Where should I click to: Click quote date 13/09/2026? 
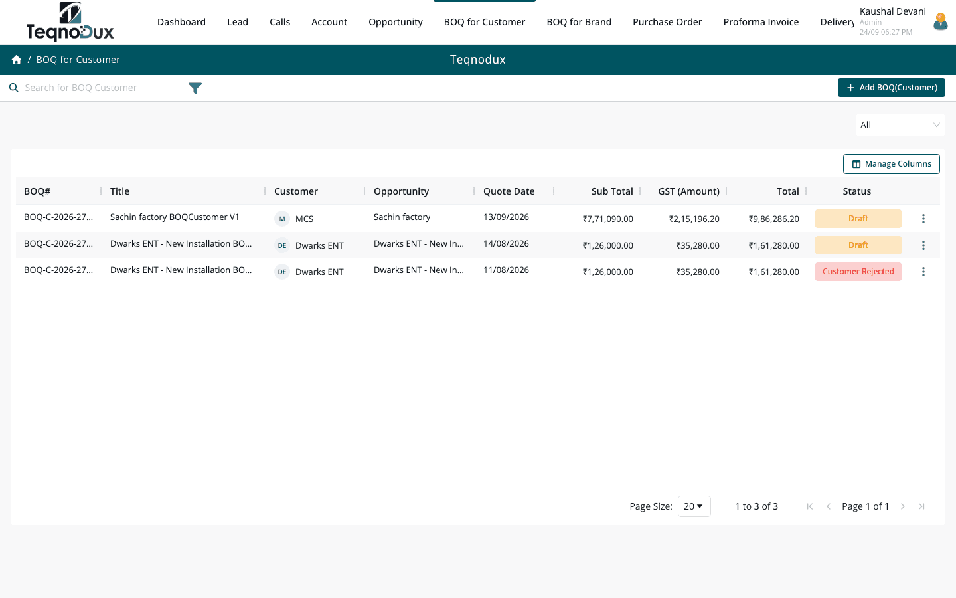click(506, 217)
